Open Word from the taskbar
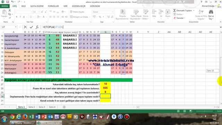Screen dimensions: 222x125 [x=38, y=117]
